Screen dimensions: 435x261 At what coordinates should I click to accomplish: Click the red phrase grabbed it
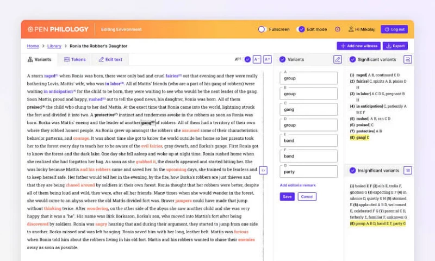146,161
